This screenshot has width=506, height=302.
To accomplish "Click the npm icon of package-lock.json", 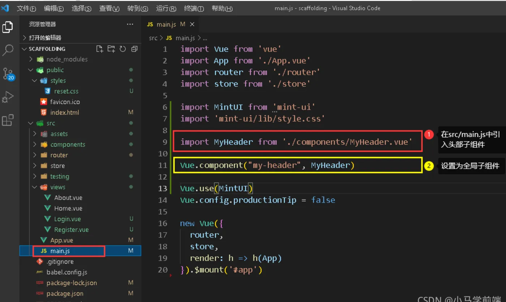I will [40, 283].
